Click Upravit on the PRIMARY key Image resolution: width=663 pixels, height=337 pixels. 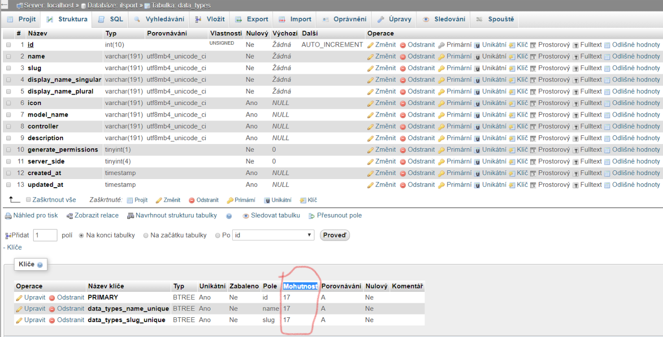(34, 297)
